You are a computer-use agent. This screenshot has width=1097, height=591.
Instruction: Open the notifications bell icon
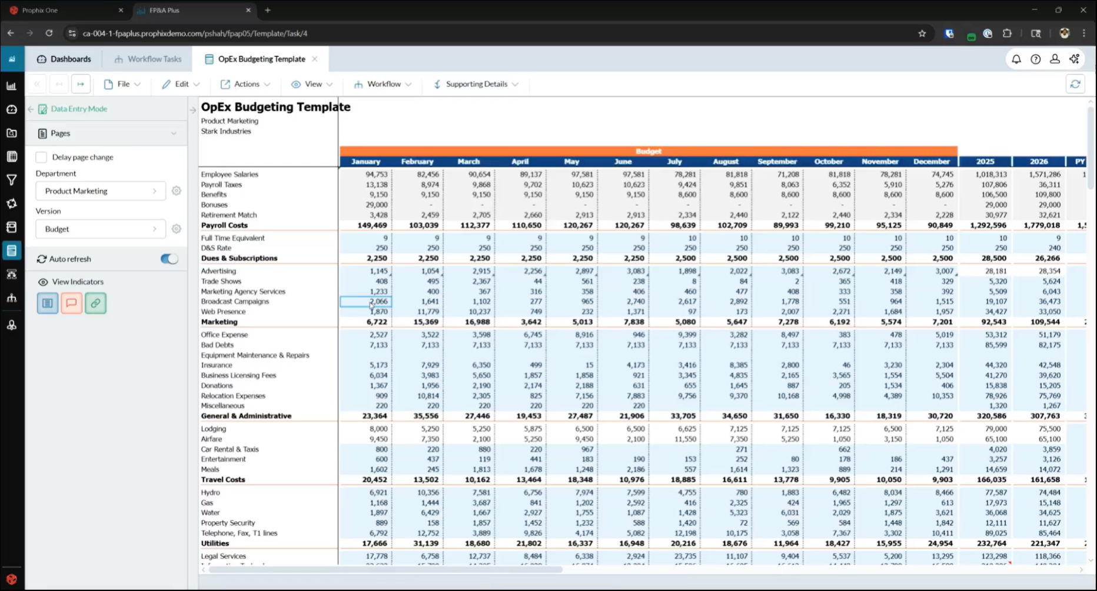coord(1016,59)
